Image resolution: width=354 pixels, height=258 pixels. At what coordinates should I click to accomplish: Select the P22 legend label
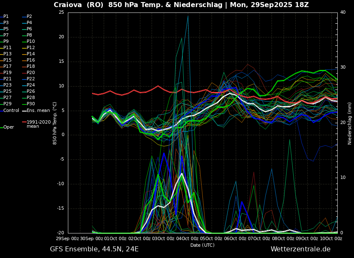pos(30,79)
